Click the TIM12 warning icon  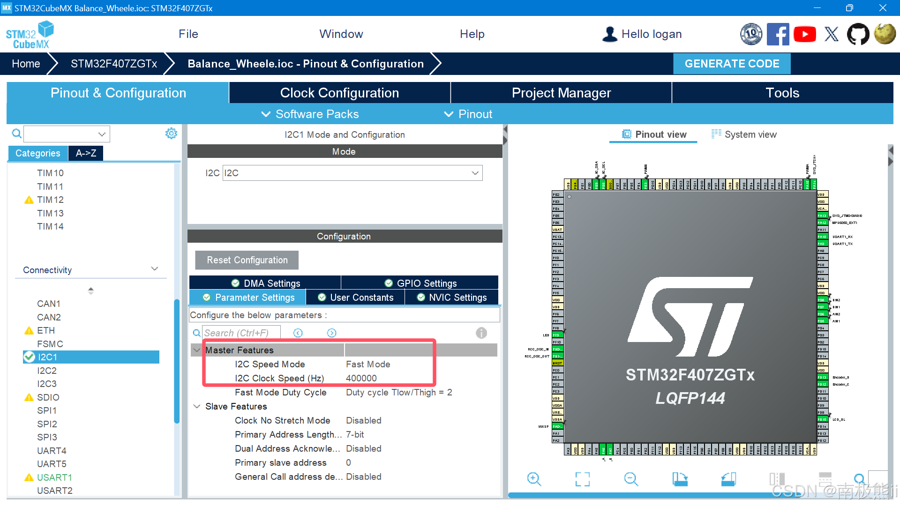(29, 200)
